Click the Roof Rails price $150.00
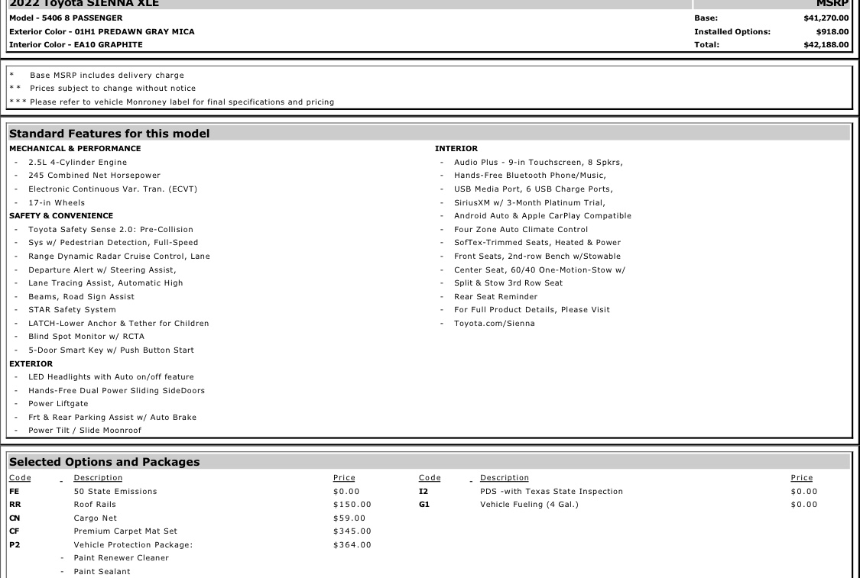Image resolution: width=860 pixels, height=578 pixels. coord(352,505)
